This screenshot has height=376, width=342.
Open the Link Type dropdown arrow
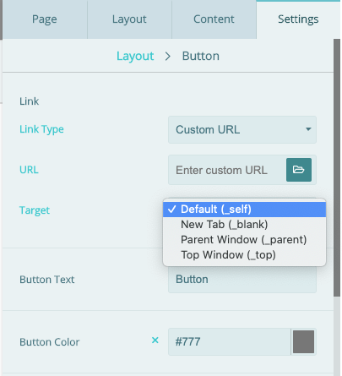pyautogui.click(x=308, y=129)
